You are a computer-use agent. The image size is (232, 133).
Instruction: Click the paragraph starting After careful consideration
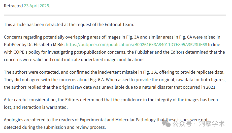(111, 103)
